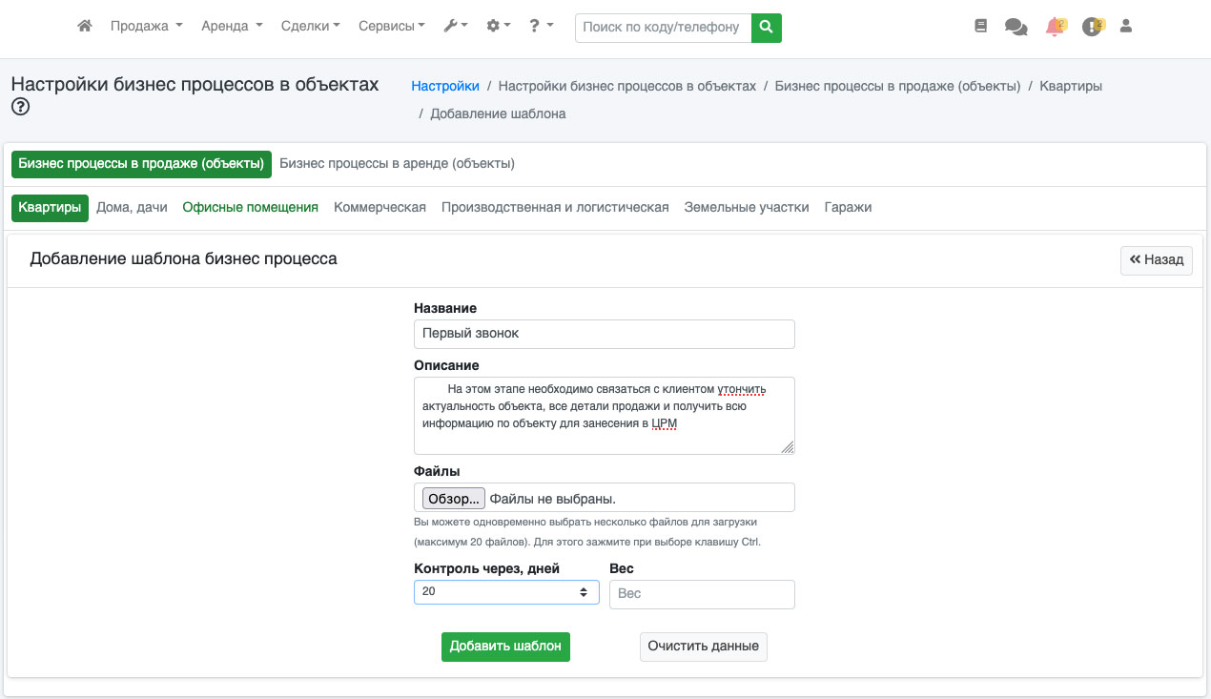The height and width of the screenshot is (699, 1211).
Task: Open the bell notifications icon
Action: tap(1055, 27)
